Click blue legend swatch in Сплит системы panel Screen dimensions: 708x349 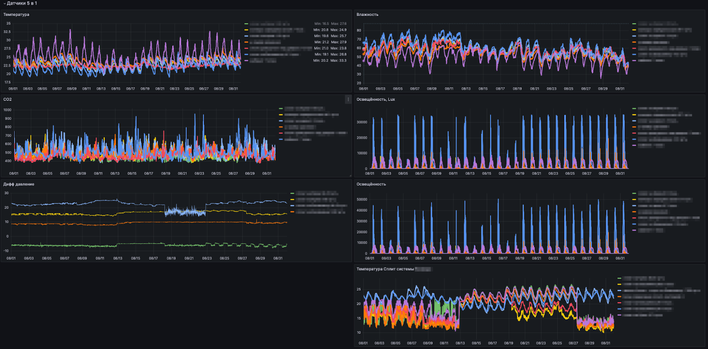tap(619, 291)
